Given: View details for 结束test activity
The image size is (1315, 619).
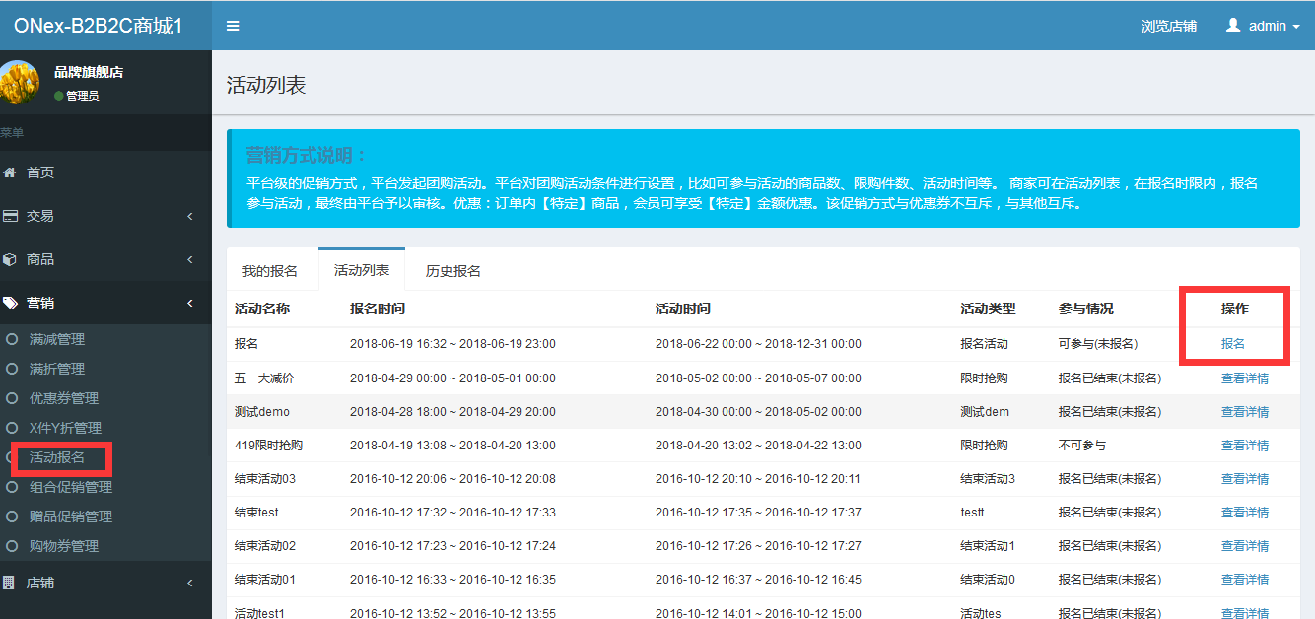Looking at the screenshot, I should click(x=1245, y=513).
